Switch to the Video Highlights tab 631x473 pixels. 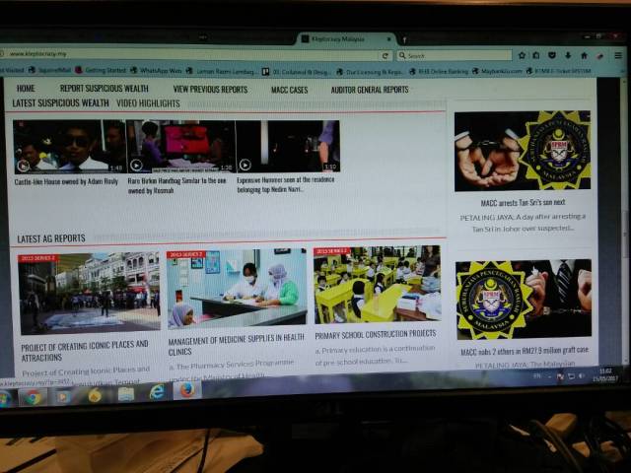tap(148, 102)
